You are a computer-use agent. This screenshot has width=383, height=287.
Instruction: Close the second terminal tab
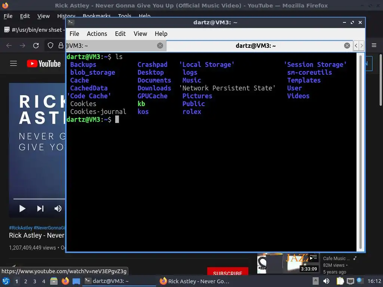(347, 46)
